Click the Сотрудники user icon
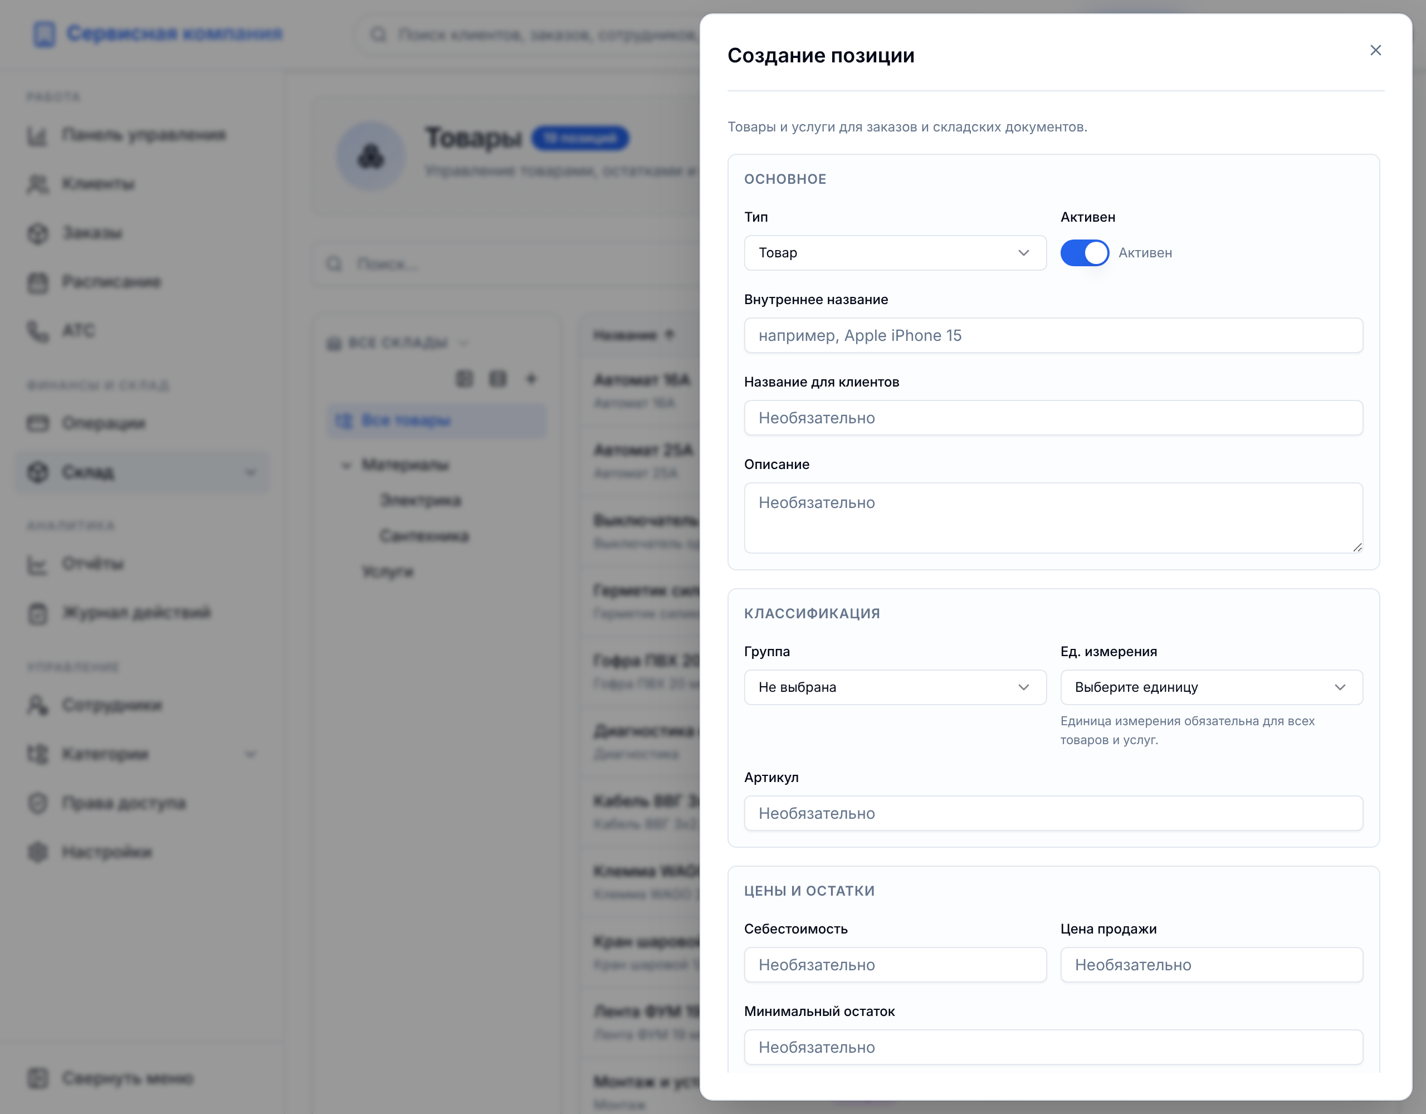 tap(38, 705)
